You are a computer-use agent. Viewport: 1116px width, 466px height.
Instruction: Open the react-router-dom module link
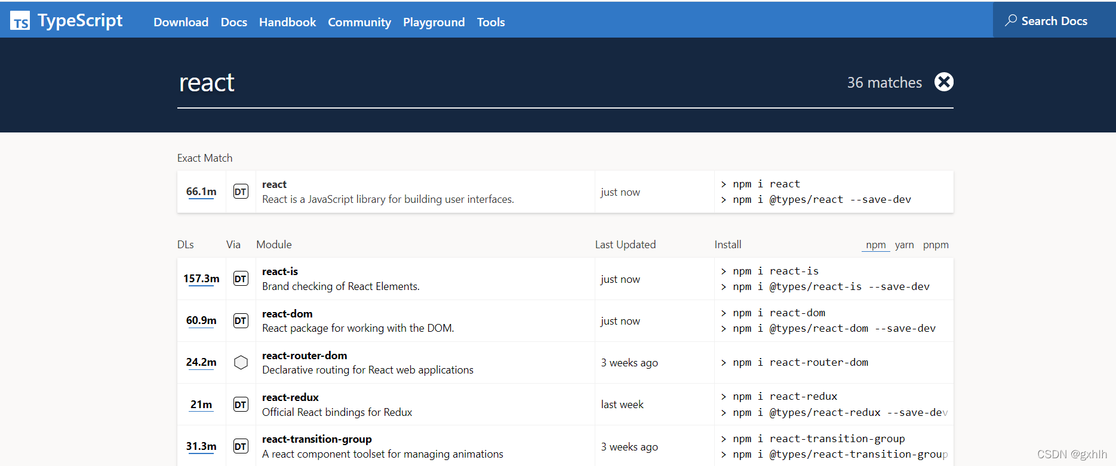305,356
